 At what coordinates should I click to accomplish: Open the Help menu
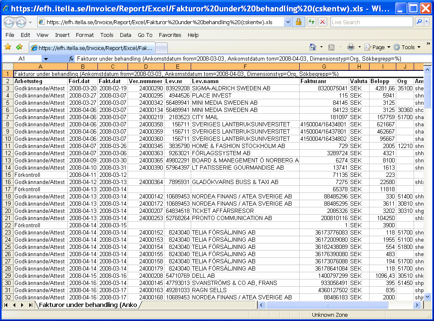pyautogui.click(x=193, y=35)
